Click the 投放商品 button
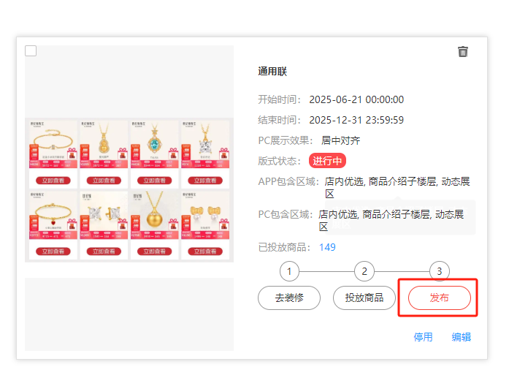This screenshot has height=367, width=509. click(364, 298)
